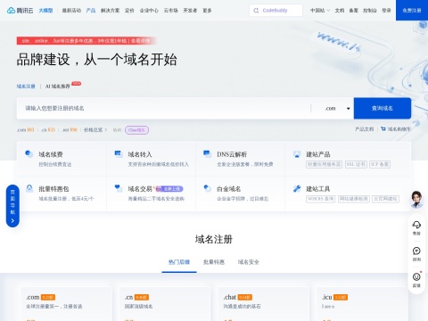Click the 建站产品 icon
This screenshot has height=321, width=428.
[297, 153]
